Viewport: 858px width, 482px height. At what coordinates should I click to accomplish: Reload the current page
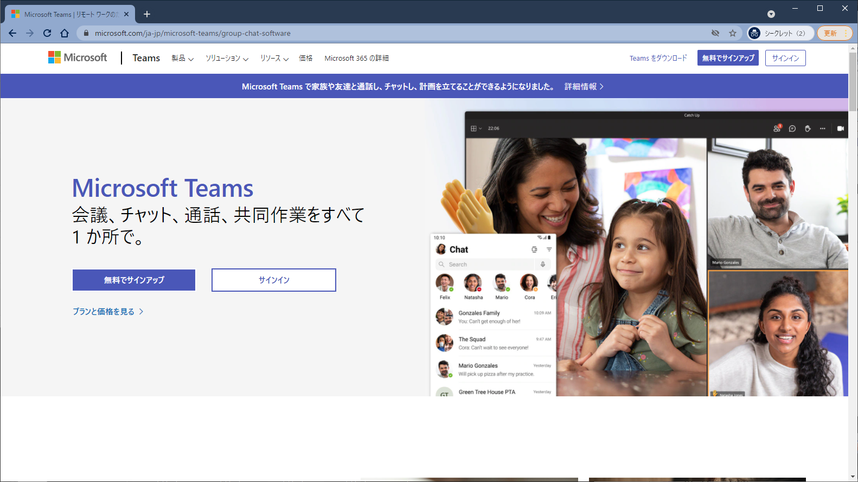coord(47,33)
